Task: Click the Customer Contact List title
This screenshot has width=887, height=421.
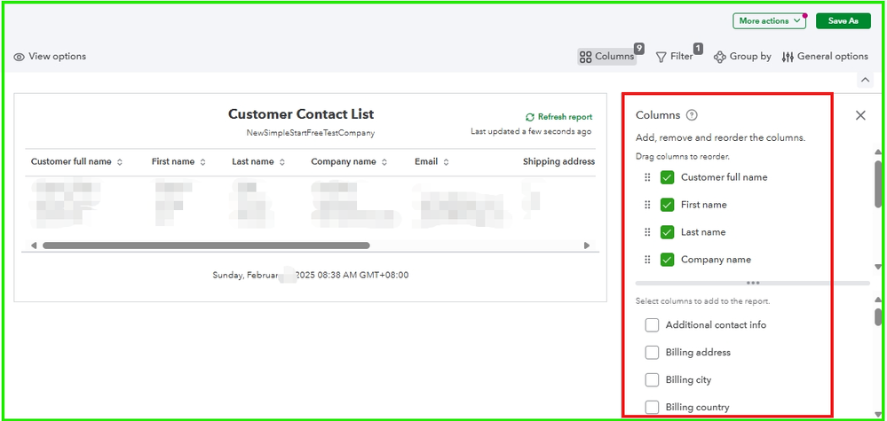Action: 301,114
